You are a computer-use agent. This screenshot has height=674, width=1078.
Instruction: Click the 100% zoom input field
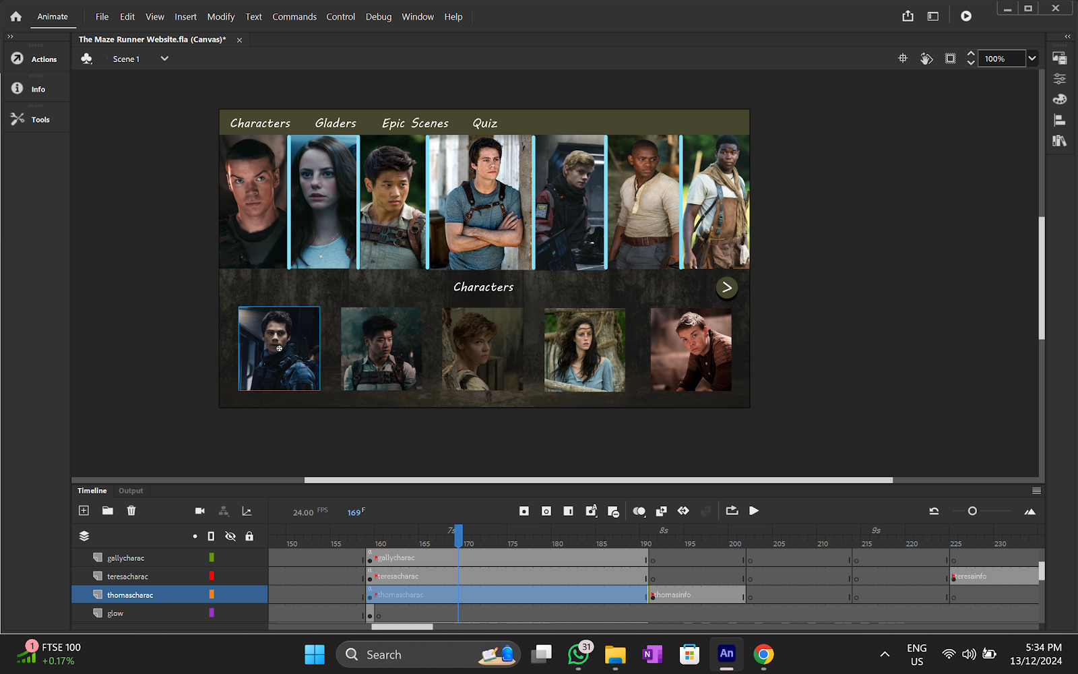pos(1002,59)
